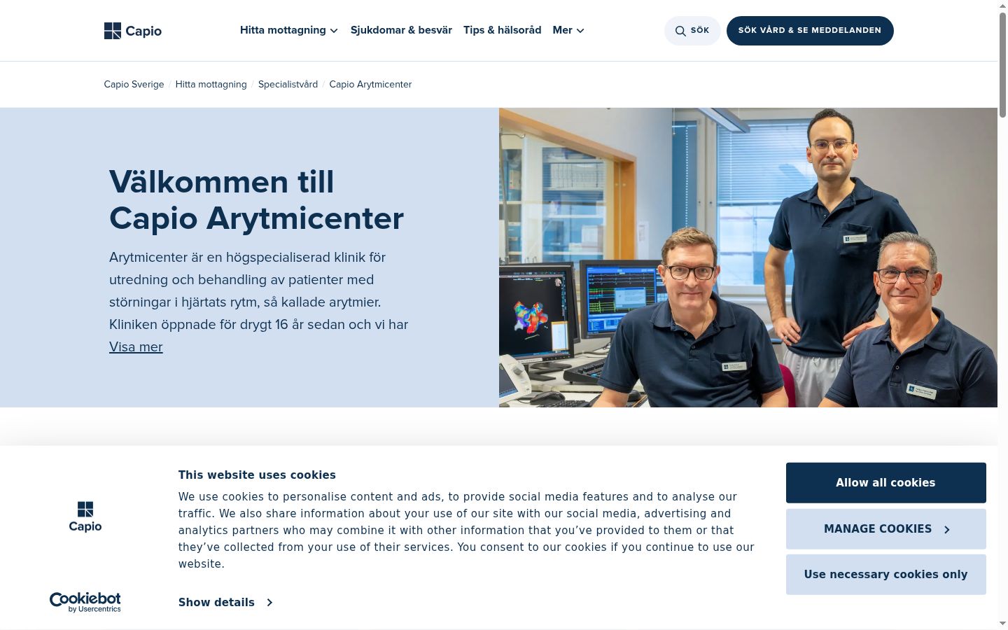Click the scrollbar down arrow
The height and width of the screenshot is (630, 1008).
pos(1002,624)
